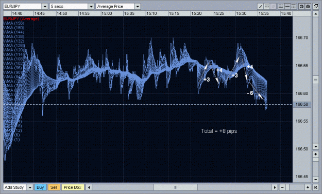Click the vertical scrollbar thumb
322x194 pixels.
coord(316,80)
